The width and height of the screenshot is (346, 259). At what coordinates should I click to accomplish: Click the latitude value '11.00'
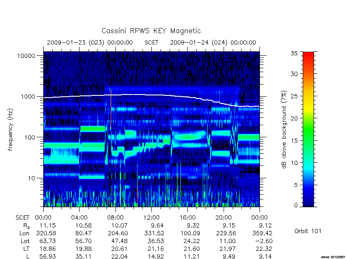point(227,241)
